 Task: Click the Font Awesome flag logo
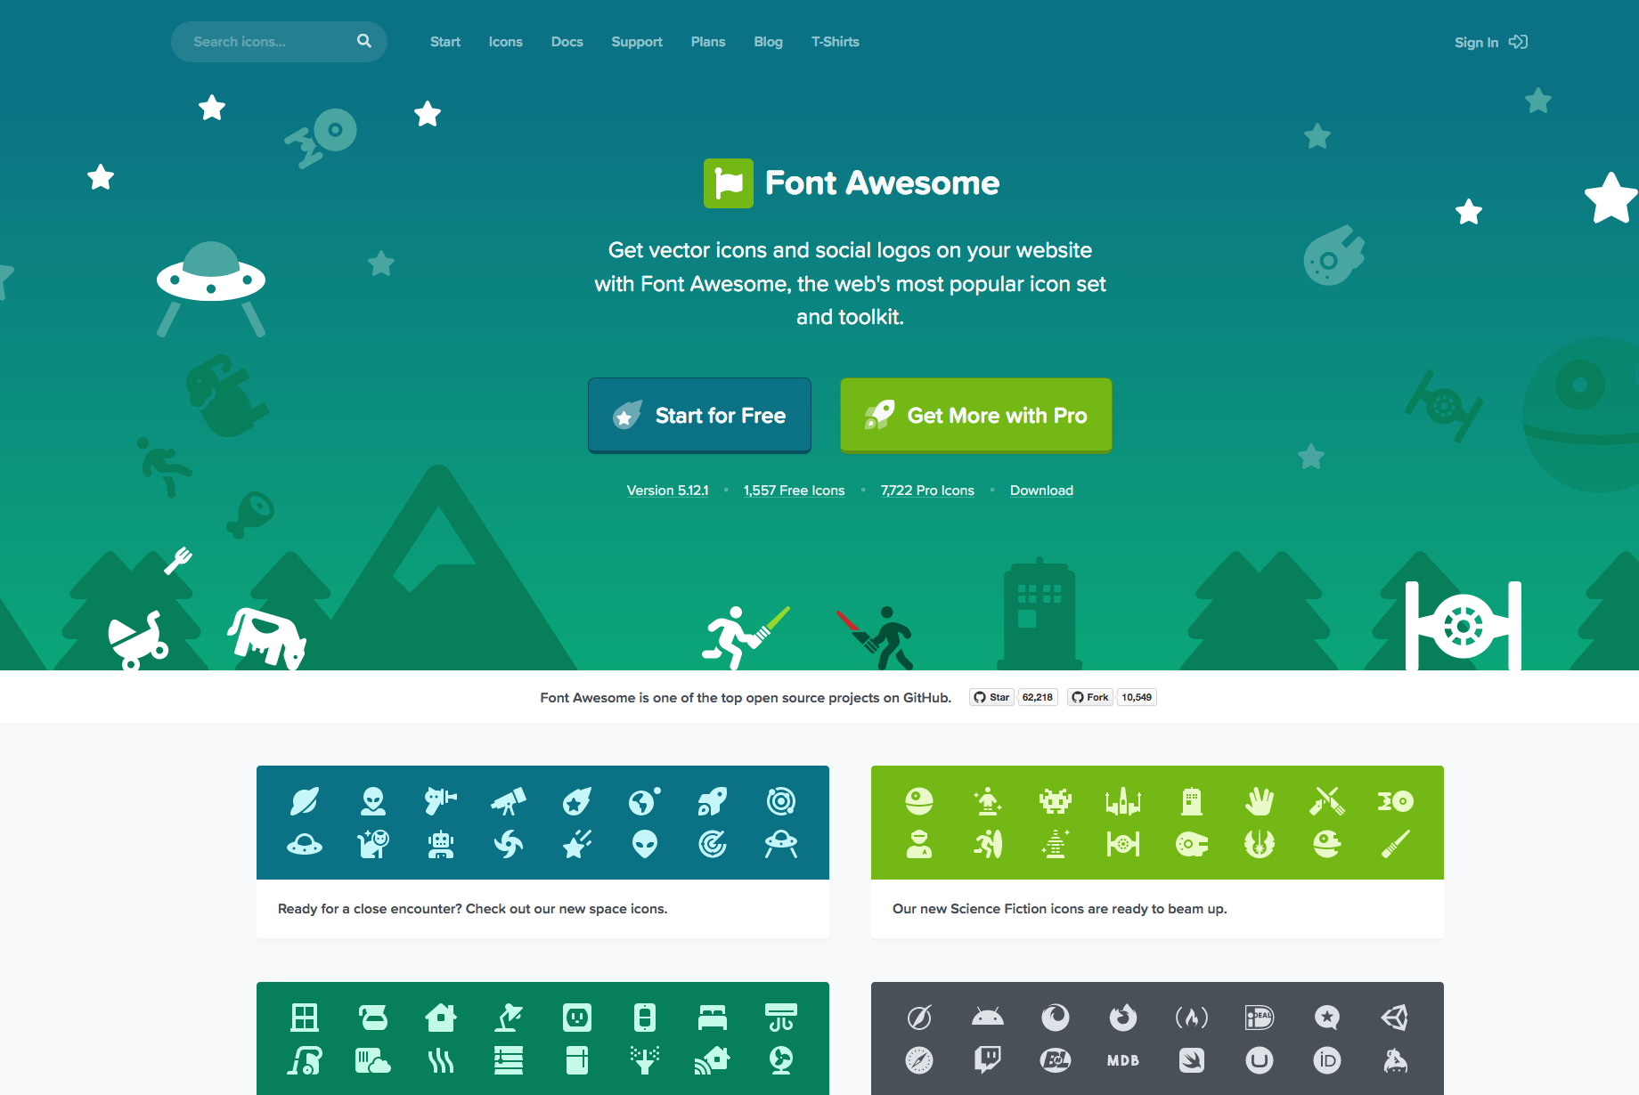[x=729, y=183]
